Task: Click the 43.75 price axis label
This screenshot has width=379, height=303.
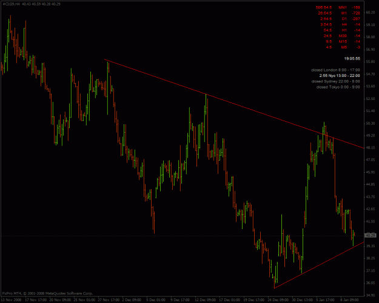Action: 371,197
